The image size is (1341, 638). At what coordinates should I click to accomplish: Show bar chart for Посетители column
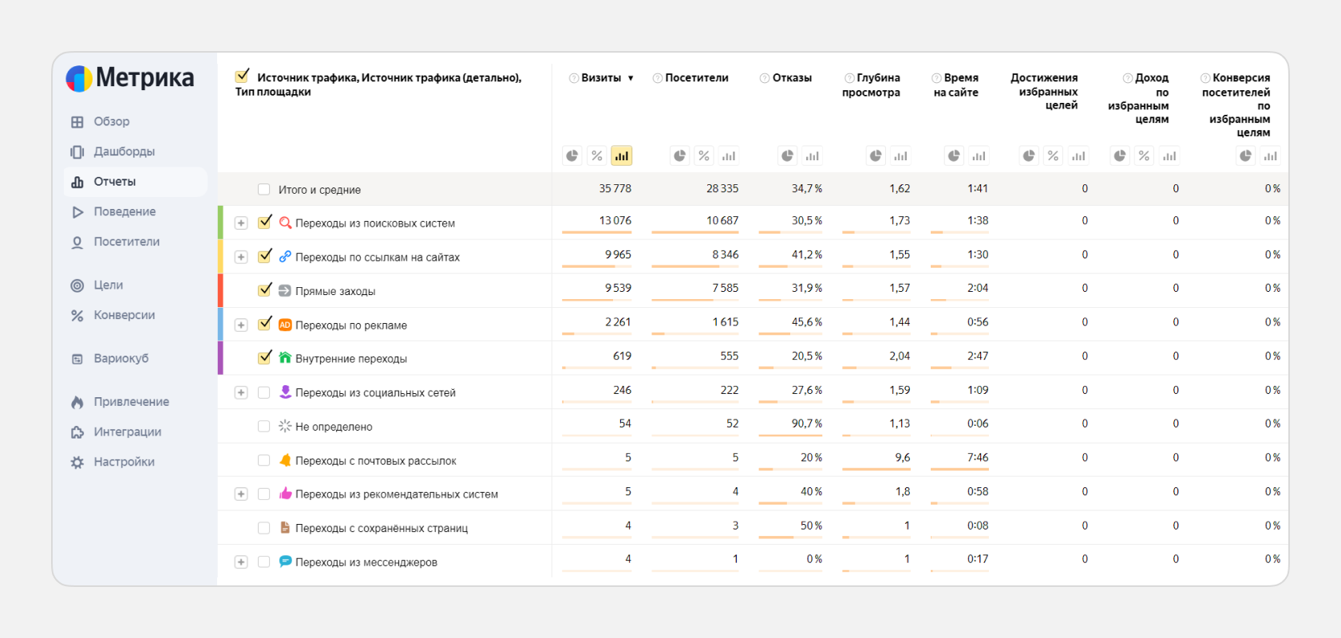click(x=729, y=156)
